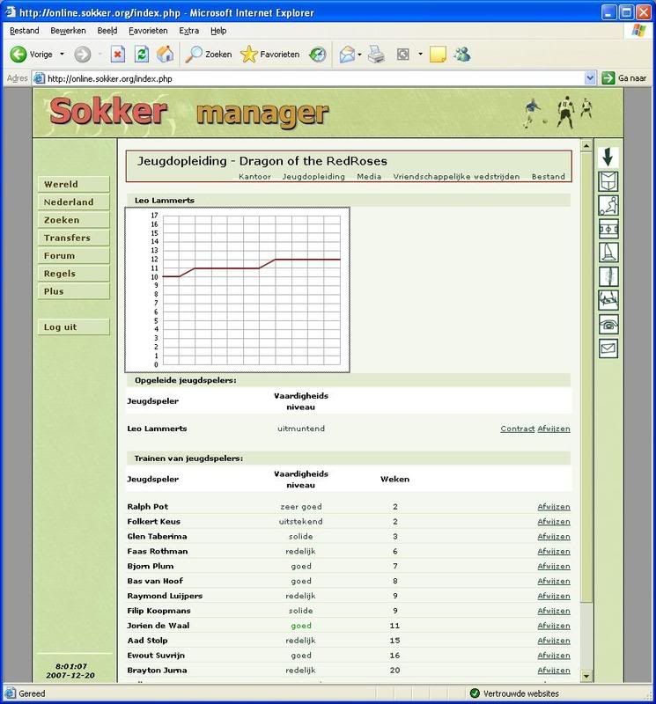
Task: Click the telephone icon in right sidebar
Action: [608, 325]
